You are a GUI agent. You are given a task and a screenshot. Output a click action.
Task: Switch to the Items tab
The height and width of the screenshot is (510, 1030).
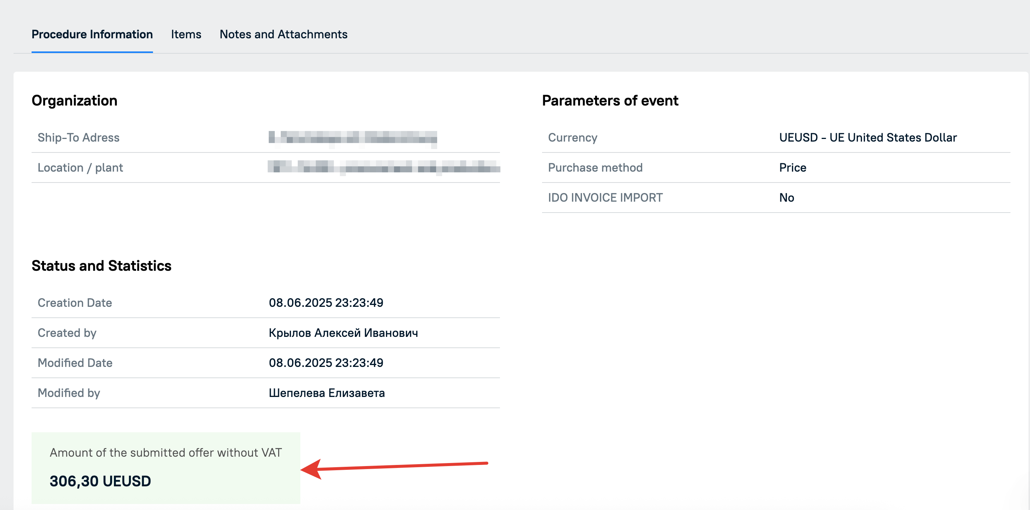tap(186, 34)
